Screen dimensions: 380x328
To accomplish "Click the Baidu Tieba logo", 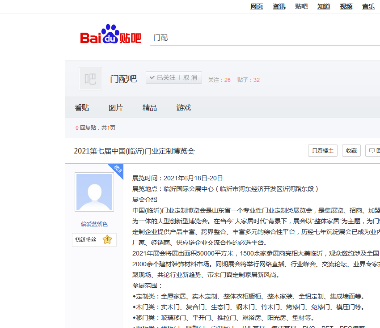I will pos(110,35).
